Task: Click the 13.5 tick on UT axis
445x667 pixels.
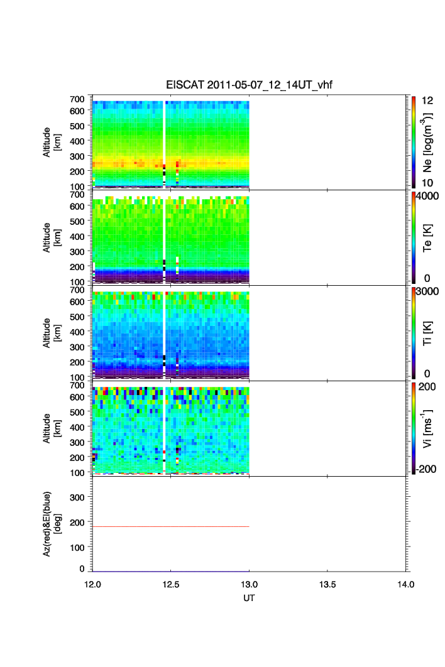Action: tap(327, 584)
